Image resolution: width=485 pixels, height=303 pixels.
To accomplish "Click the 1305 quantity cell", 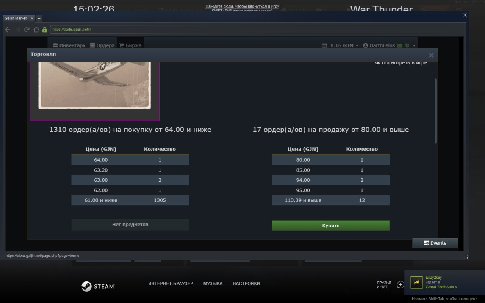I will point(160,200).
